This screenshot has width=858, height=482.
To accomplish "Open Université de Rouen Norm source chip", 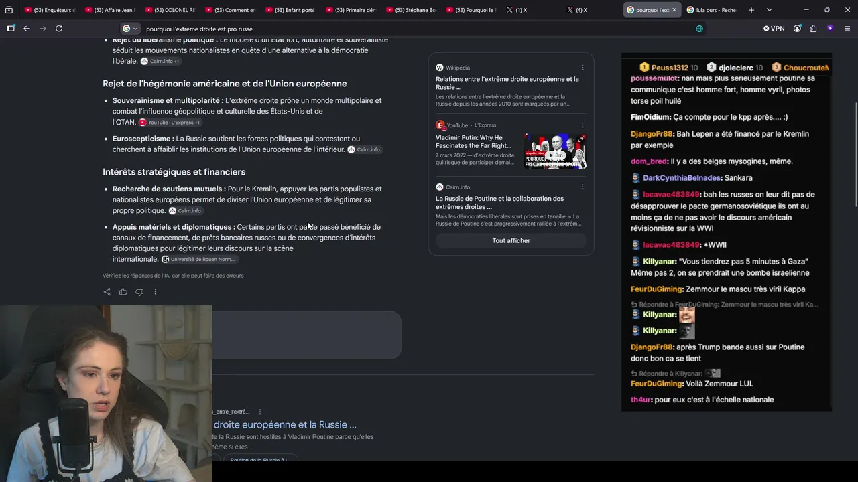I will pos(199,259).
